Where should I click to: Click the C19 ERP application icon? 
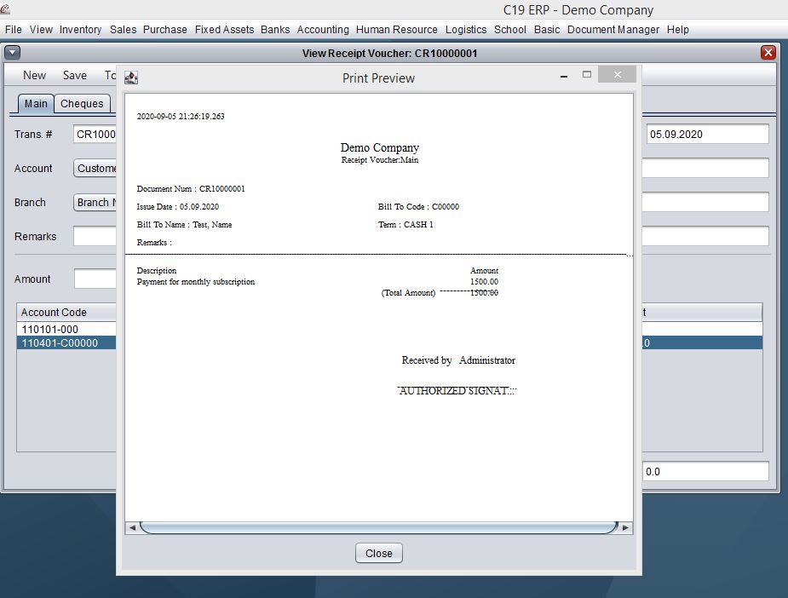click(6, 9)
